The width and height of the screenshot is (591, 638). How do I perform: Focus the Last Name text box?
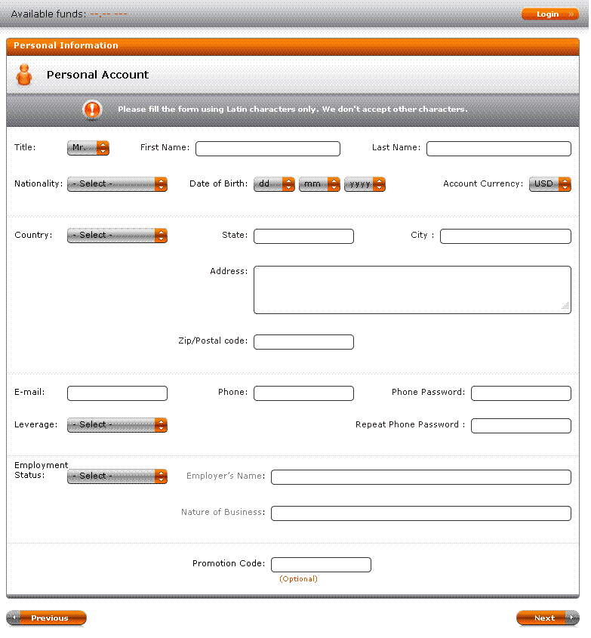498,149
